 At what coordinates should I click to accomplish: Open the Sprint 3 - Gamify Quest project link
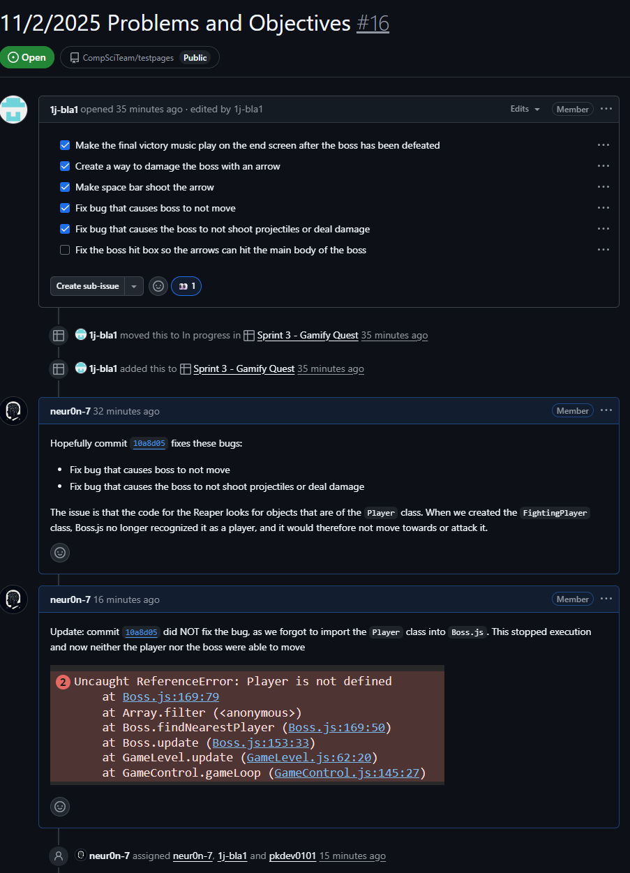click(307, 335)
